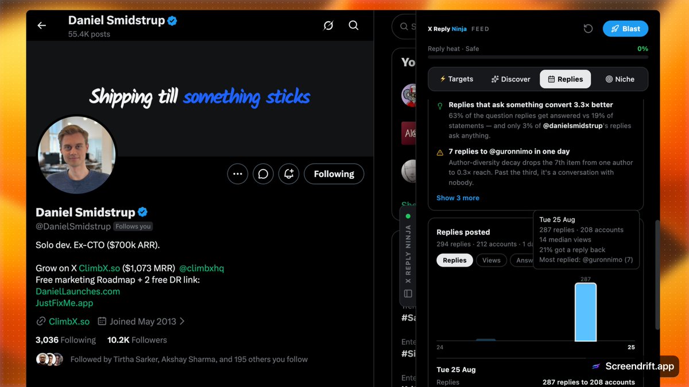689x387 pixels.
Task: Visit DanielLaunches.com link
Action: coord(78,291)
